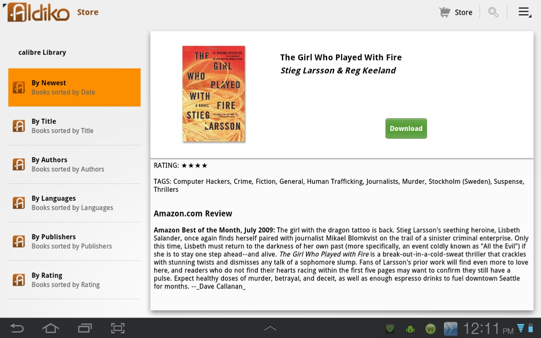Open the round green W notification icon
Image resolution: width=541 pixels, height=338 pixels.
tap(430, 329)
